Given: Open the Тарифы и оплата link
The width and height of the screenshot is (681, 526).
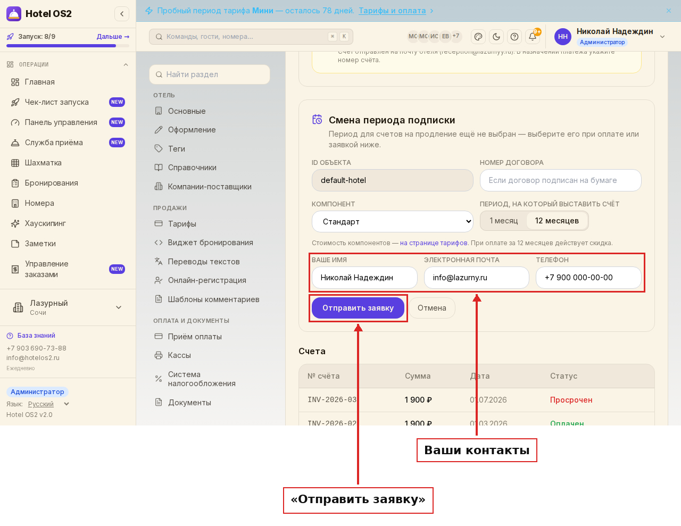Looking at the screenshot, I should 392,11.
